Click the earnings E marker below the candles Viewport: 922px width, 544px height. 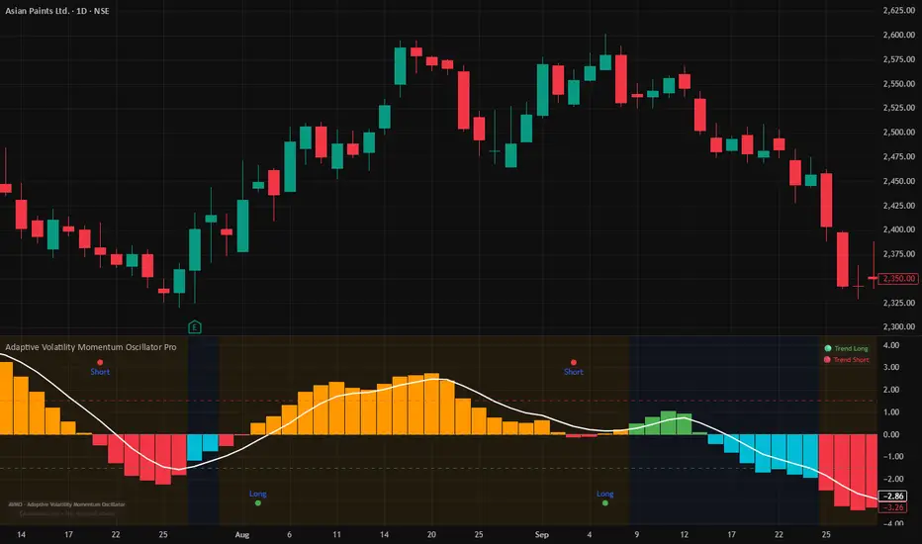pos(195,327)
